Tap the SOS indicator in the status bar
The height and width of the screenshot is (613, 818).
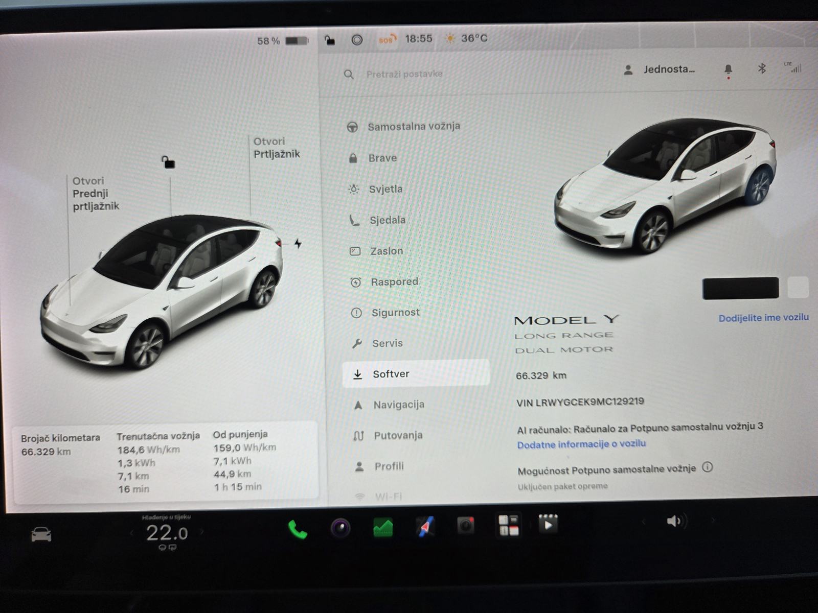[x=387, y=39]
